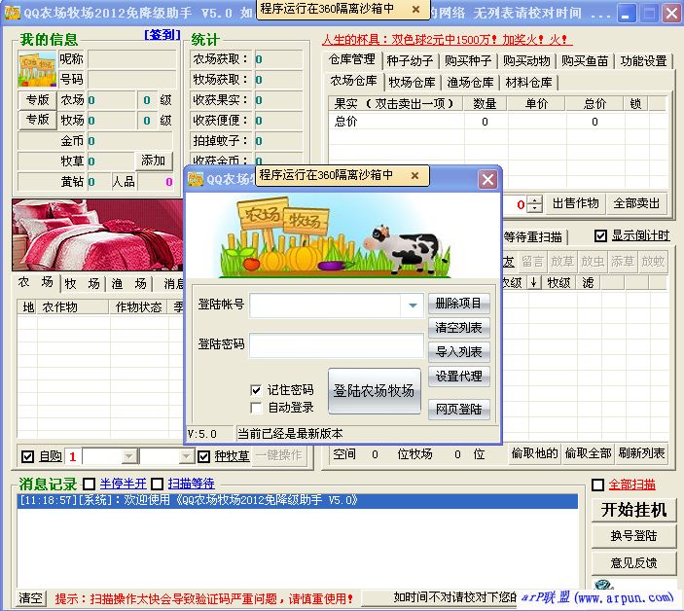684x611 pixels.
Task: Enable 扫描等待 checkbox
Action: point(157,484)
